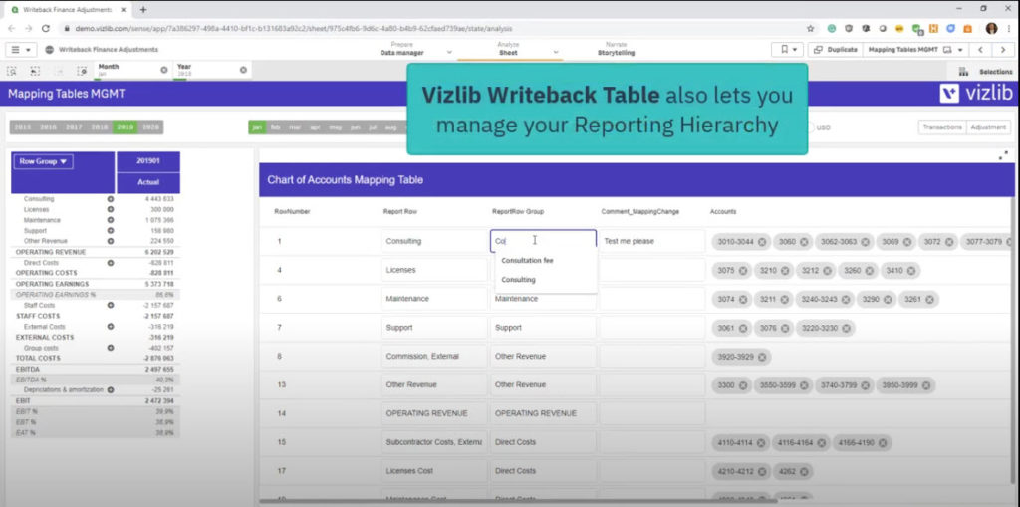Open a new Chrome tab
The height and width of the screenshot is (507, 1020).
(x=143, y=10)
